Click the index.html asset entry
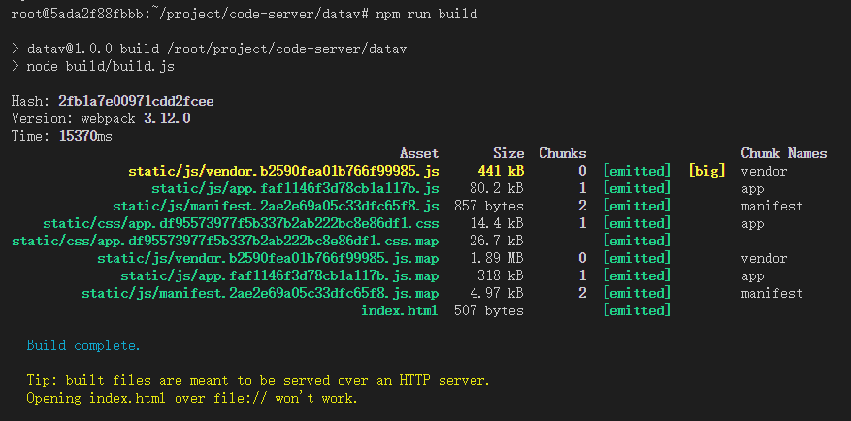851x421 pixels. [400, 310]
